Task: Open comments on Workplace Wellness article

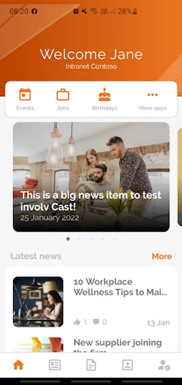Action: pos(96,322)
